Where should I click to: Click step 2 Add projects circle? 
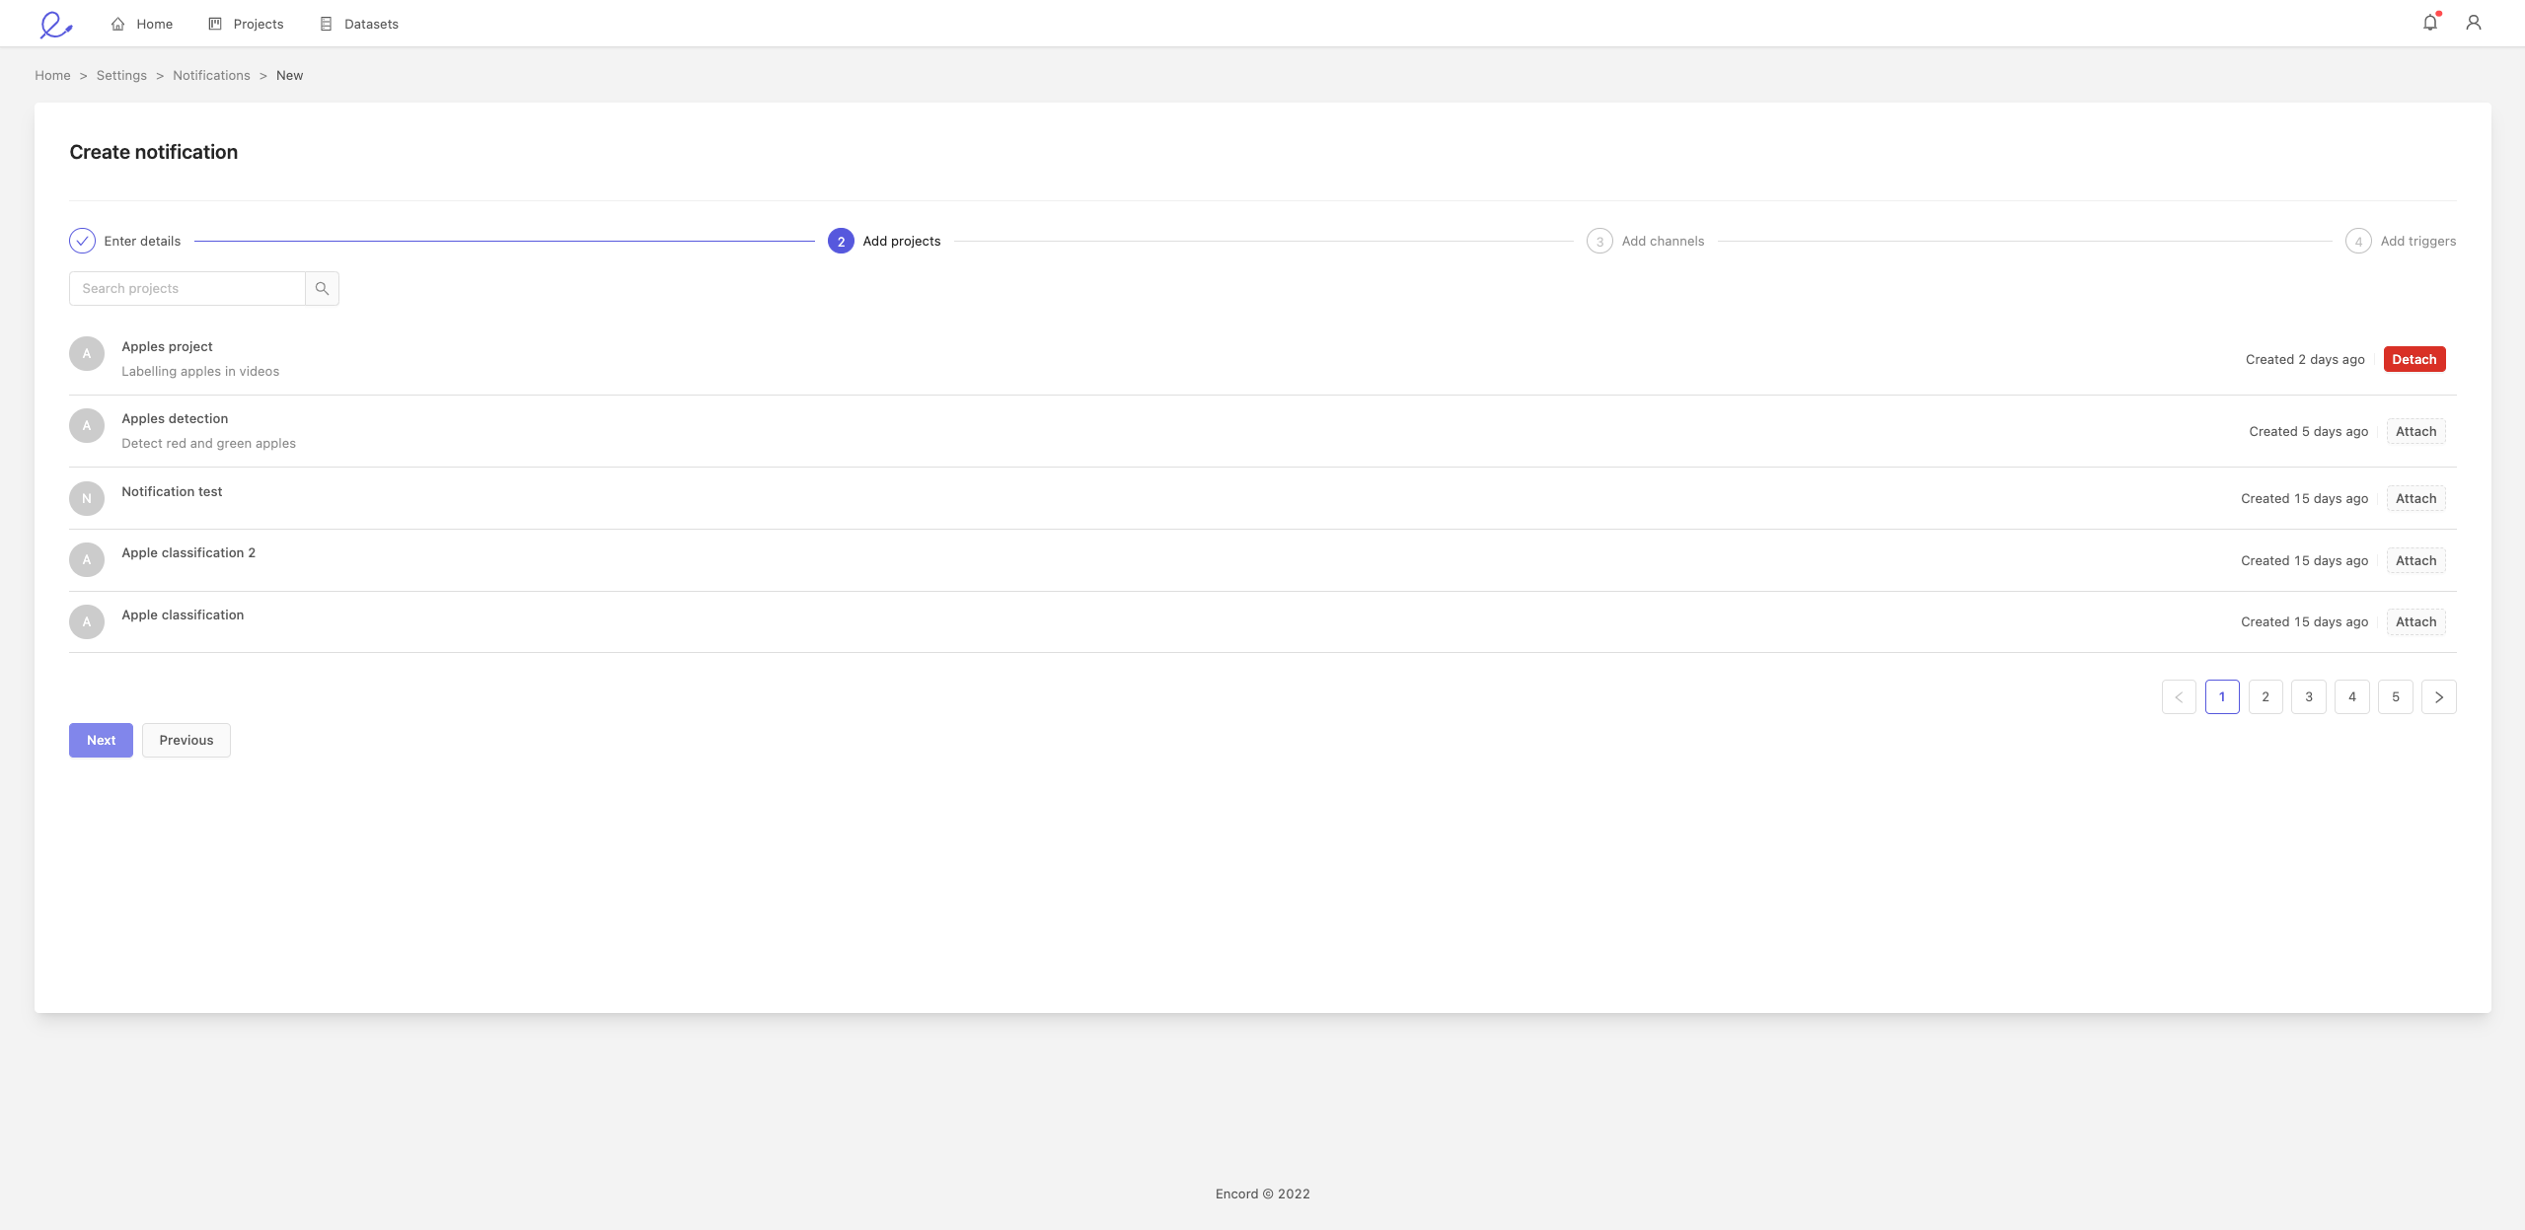tap(841, 241)
